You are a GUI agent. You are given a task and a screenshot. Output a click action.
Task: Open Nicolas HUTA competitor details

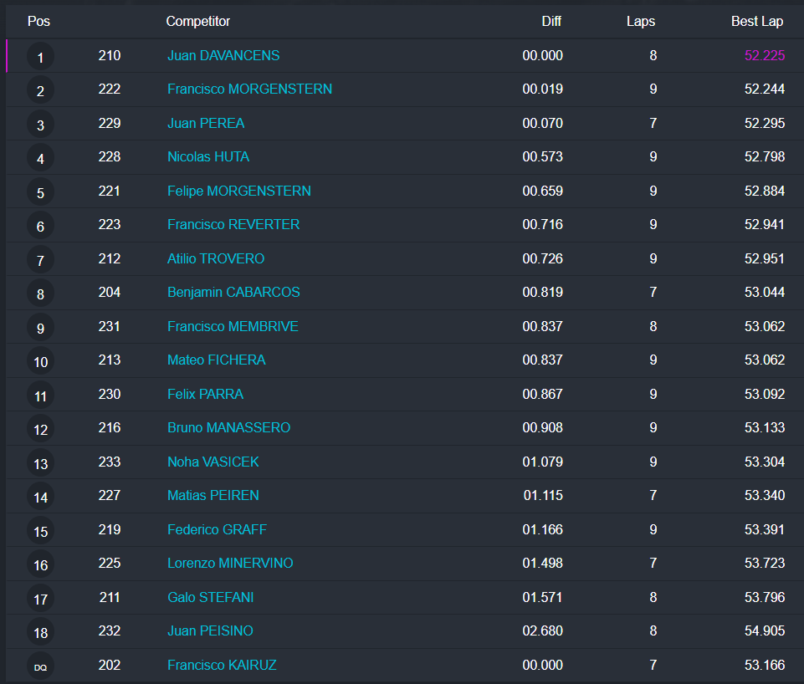click(x=208, y=156)
